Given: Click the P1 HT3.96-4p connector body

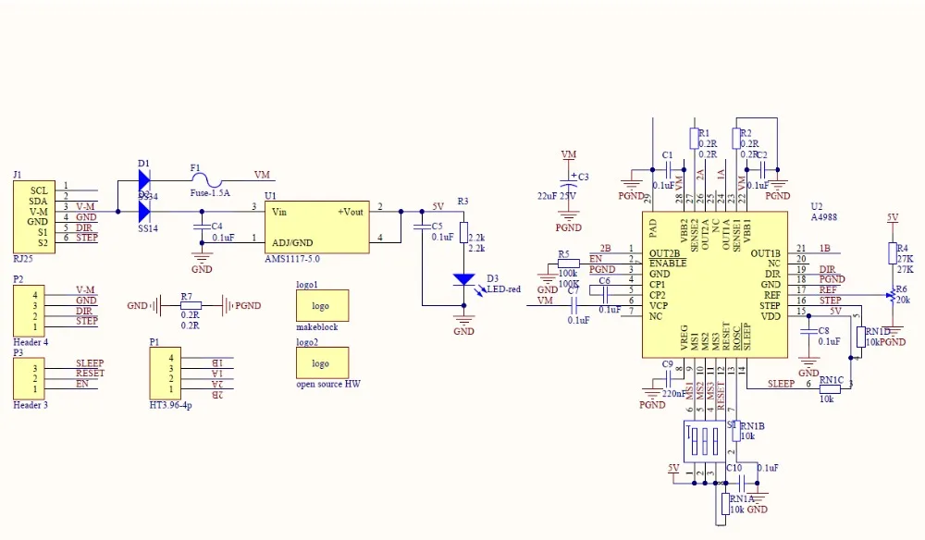Looking at the screenshot, I should pos(166,374).
